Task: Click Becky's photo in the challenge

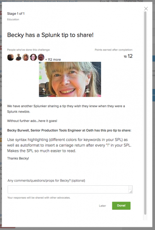Action: (70, 79)
